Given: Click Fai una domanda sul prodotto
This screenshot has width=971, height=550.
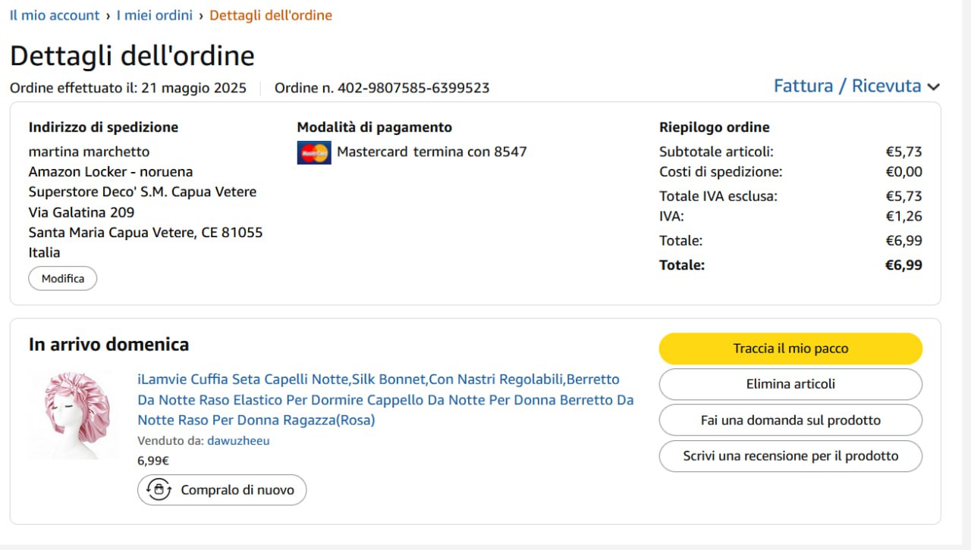Looking at the screenshot, I should (x=790, y=420).
